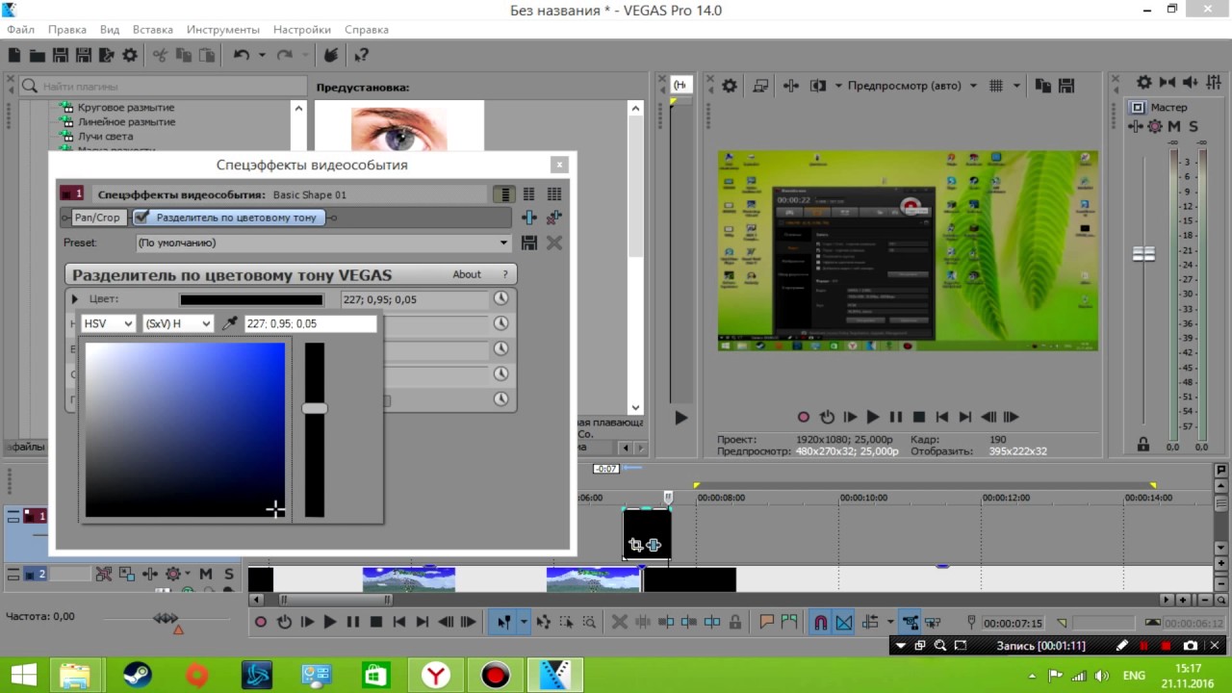Remove selected plug-in from chain
Viewport: 1232px width, 693px height.
point(553,218)
